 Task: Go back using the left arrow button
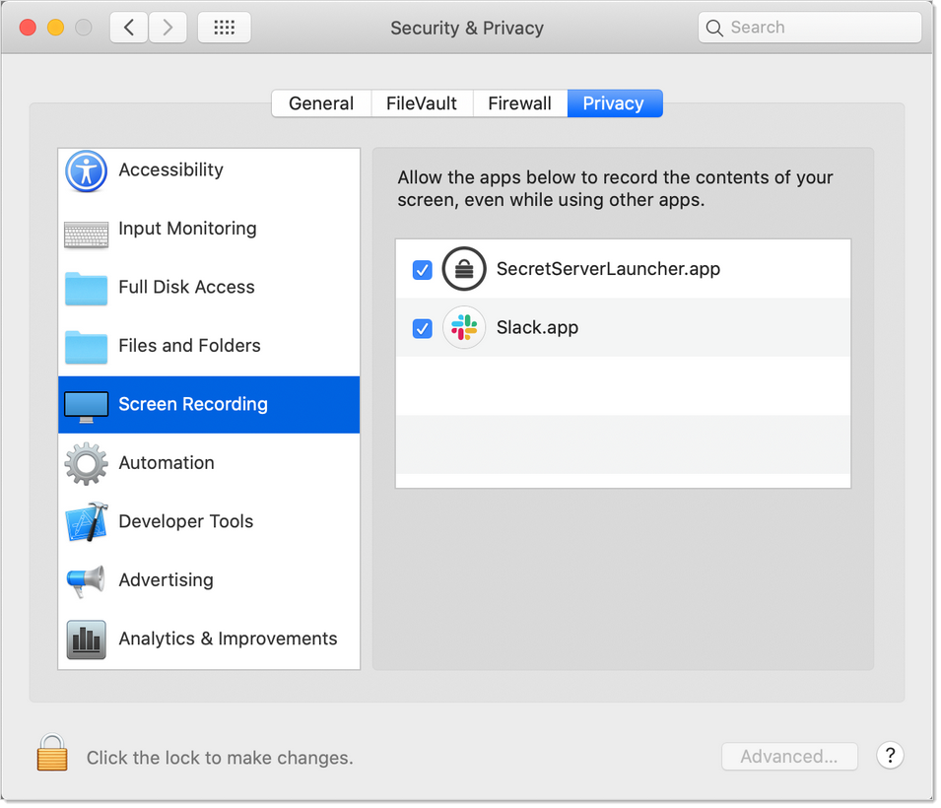129,28
